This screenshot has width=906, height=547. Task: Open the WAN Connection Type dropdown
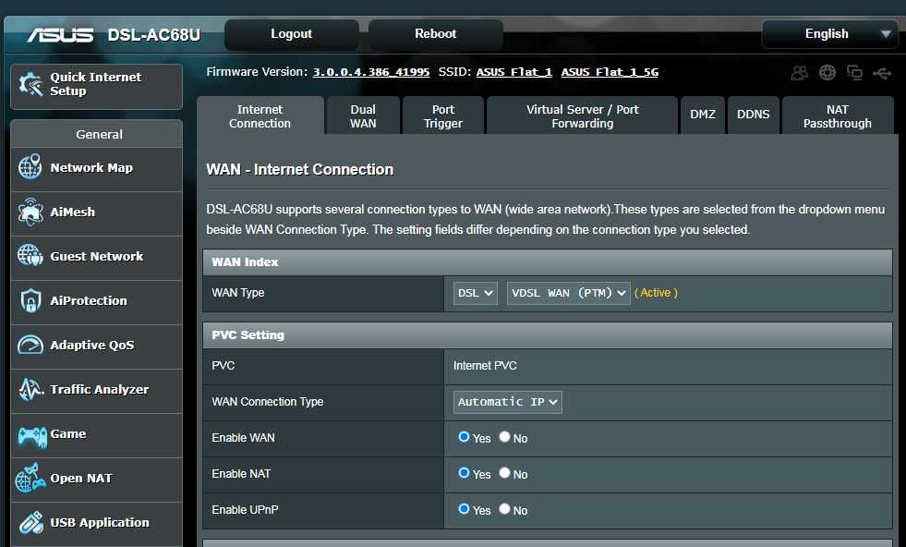point(507,401)
